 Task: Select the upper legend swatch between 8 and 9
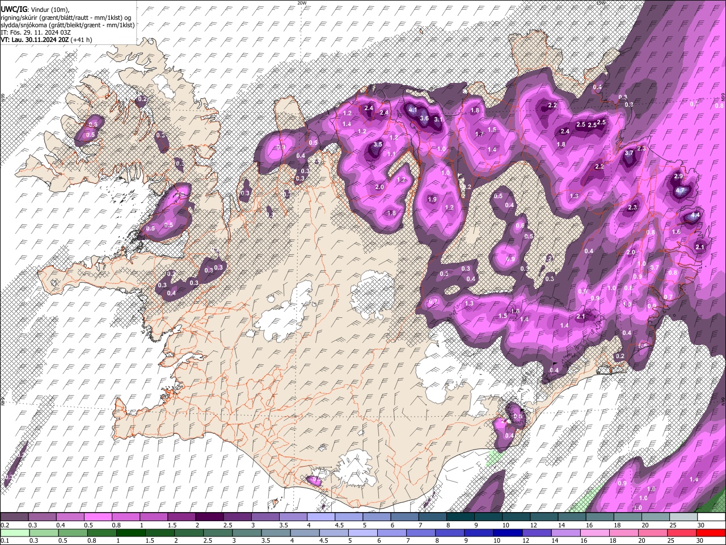[460, 517]
